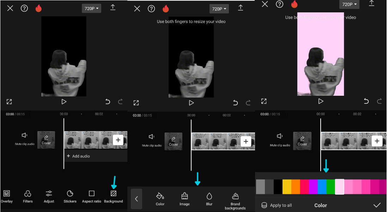
Task: Choose the yellow color swatch
Action: point(287,187)
